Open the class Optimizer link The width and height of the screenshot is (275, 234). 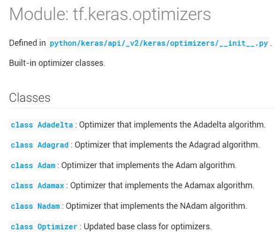44,227
